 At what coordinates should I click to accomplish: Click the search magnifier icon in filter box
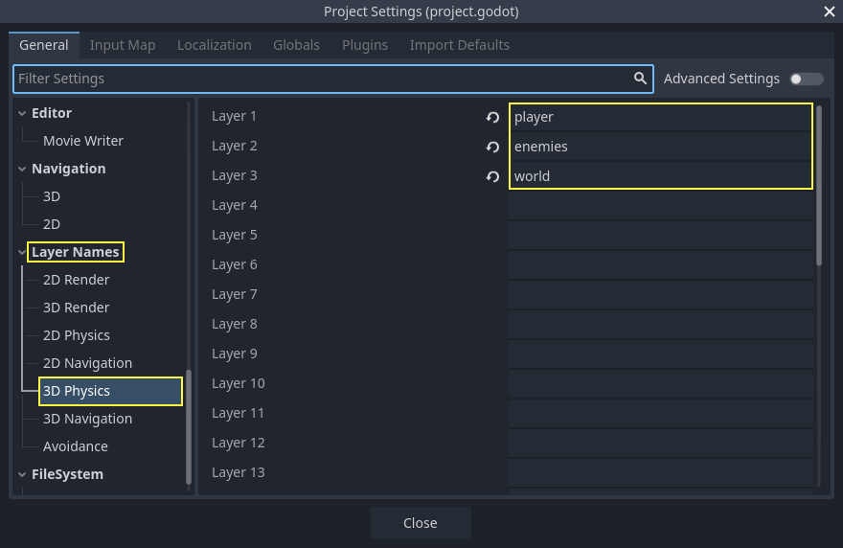click(640, 79)
